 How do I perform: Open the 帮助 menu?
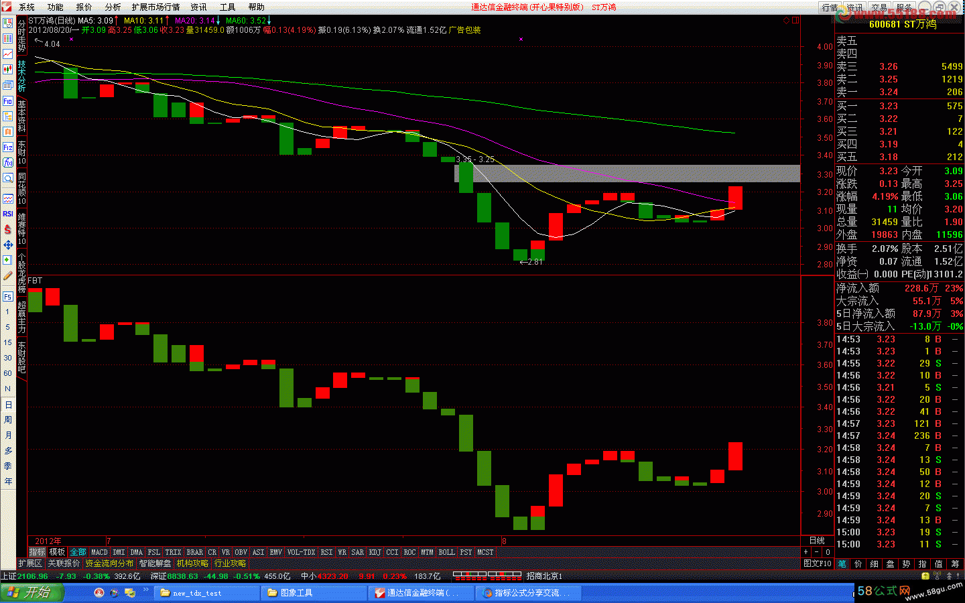tap(256, 7)
